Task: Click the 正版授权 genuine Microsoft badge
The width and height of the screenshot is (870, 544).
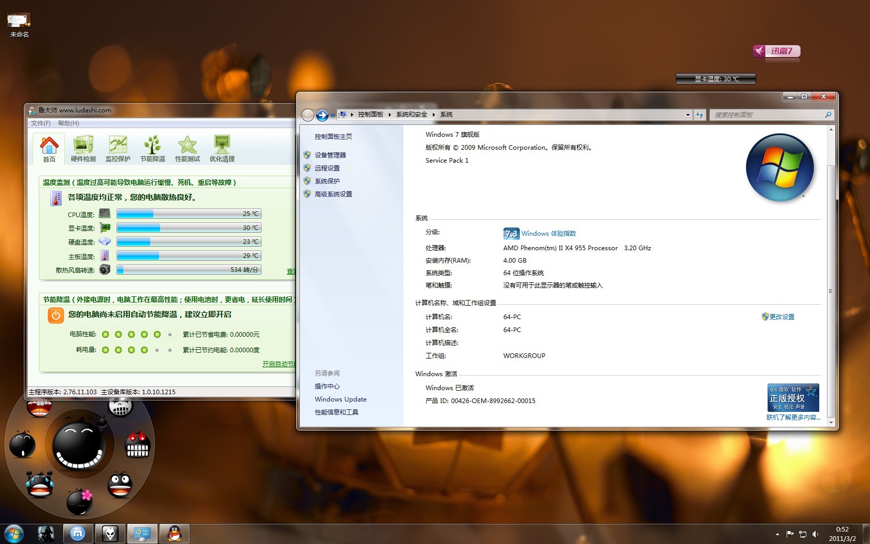Action: click(x=793, y=397)
